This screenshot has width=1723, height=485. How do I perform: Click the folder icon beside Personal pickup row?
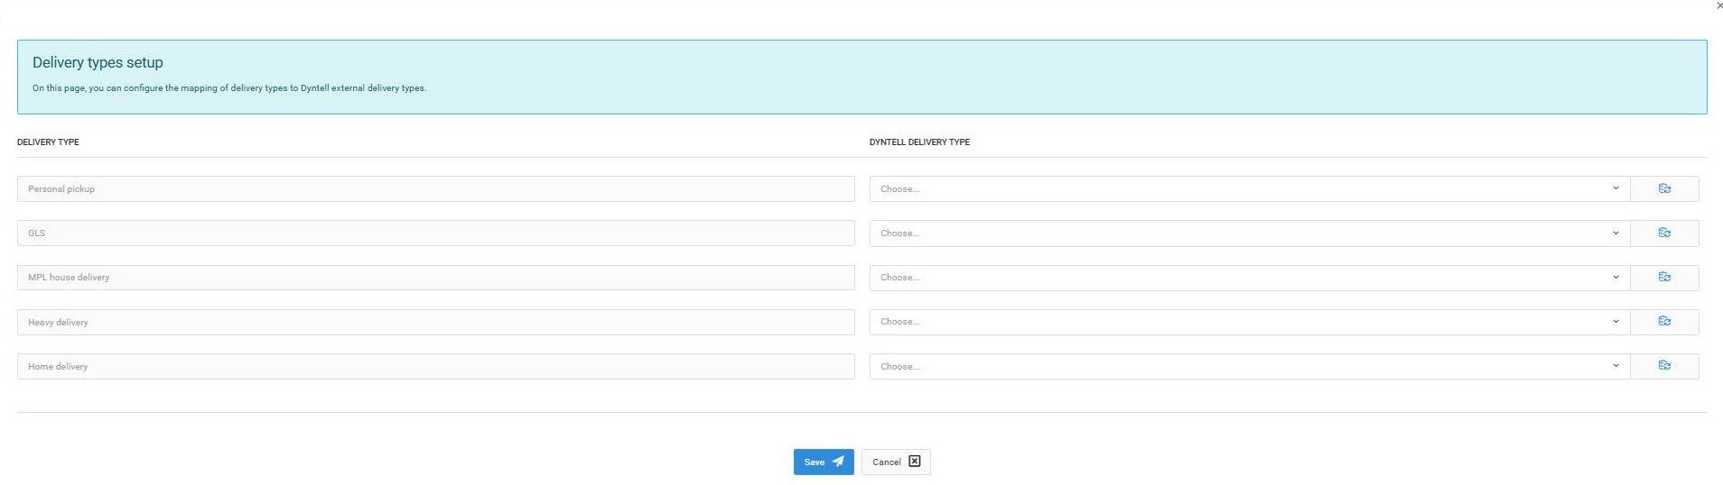1664,188
